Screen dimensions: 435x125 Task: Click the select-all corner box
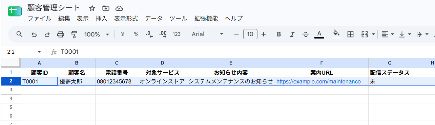click(x=11, y=63)
